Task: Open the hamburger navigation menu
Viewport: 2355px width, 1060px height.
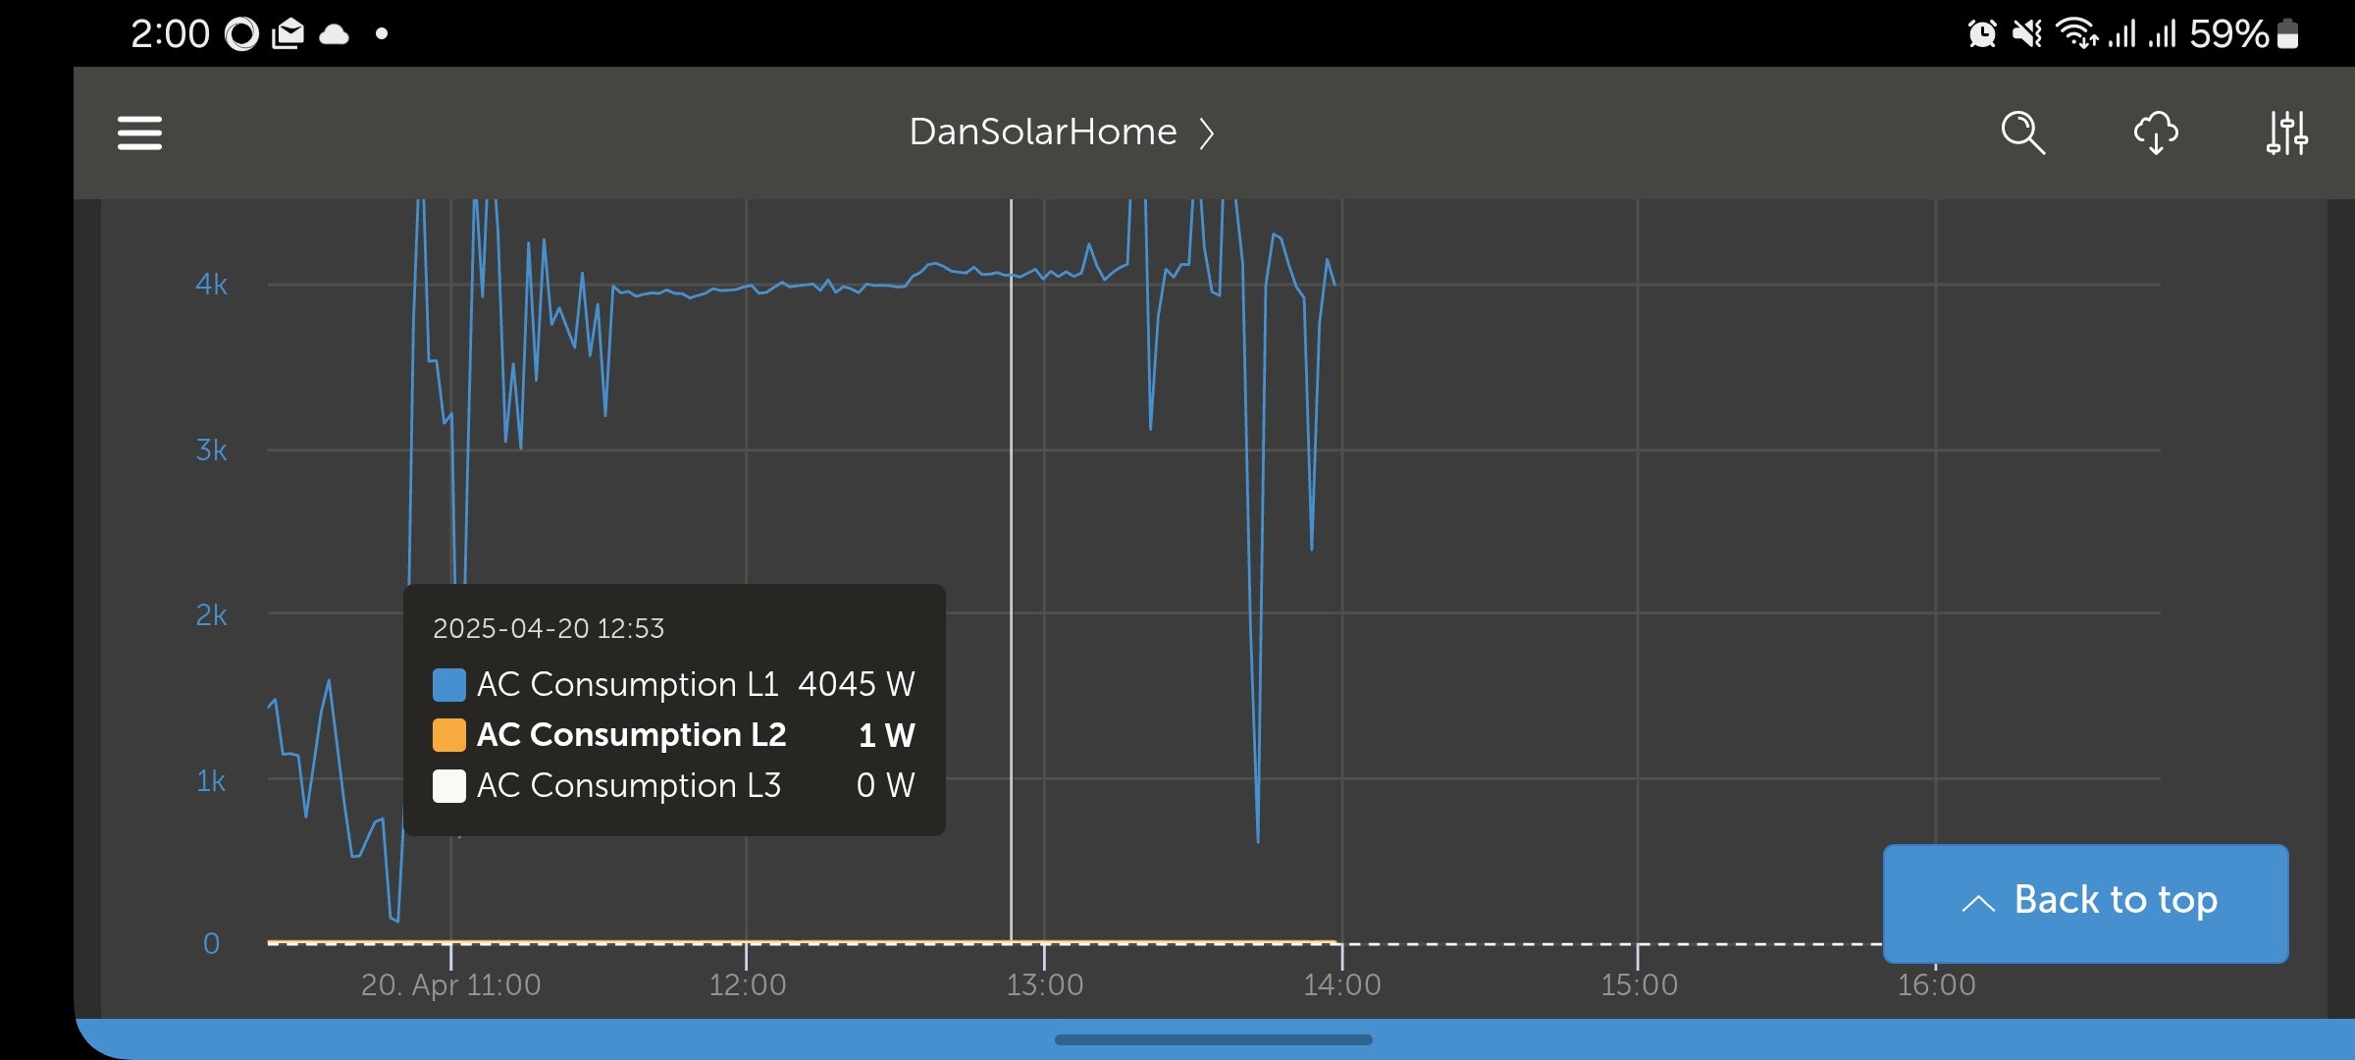Action: [139, 133]
